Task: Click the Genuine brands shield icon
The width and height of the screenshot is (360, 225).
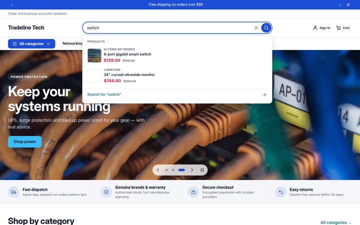Action: pyautogui.click(x=106, y=192)
